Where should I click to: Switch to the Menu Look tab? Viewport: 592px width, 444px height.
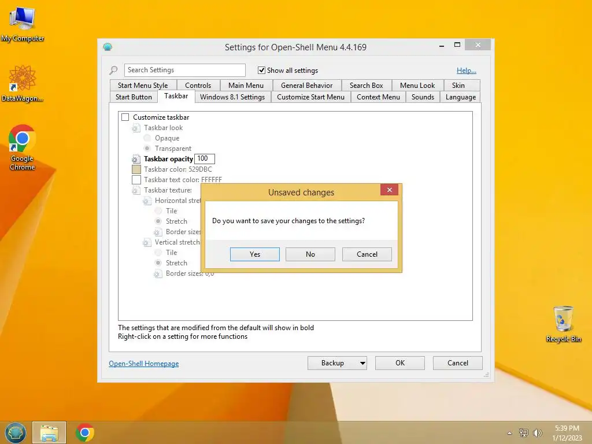coord(417,86)
